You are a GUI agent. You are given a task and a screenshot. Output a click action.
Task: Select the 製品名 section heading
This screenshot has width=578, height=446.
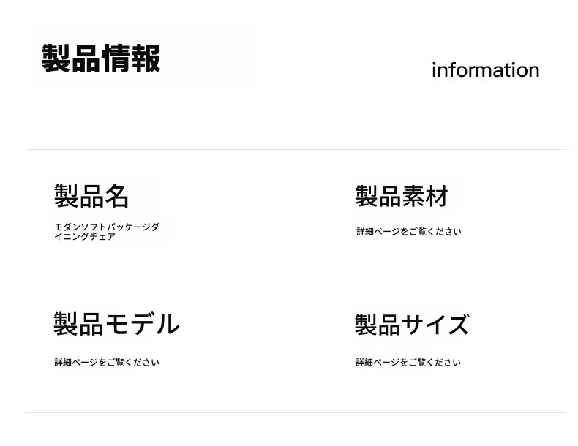click(91, 196)
